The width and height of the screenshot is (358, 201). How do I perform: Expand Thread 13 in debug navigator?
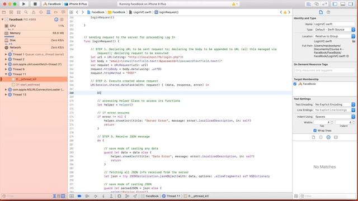click(6, 94)
